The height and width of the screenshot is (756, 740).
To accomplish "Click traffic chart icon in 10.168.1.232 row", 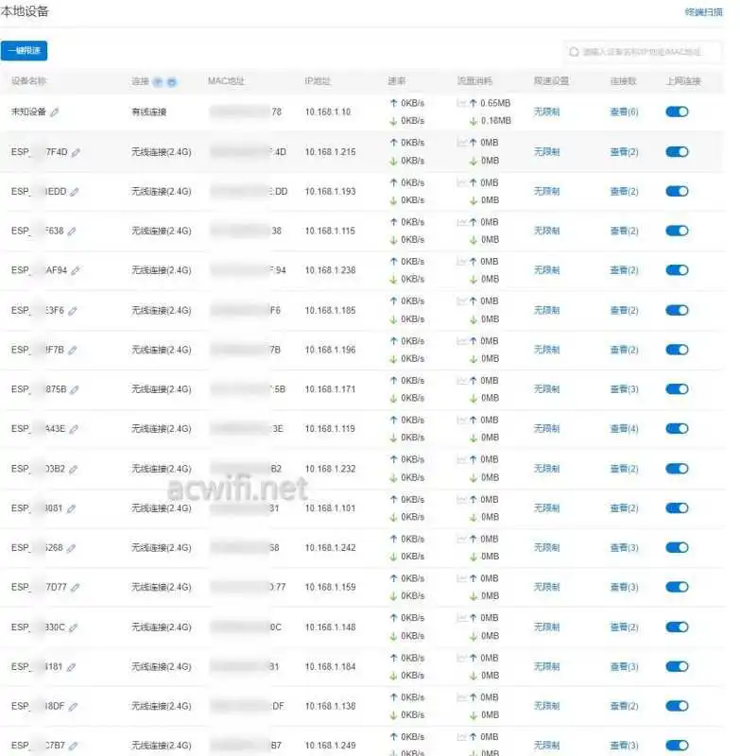I will pos(461,459).
